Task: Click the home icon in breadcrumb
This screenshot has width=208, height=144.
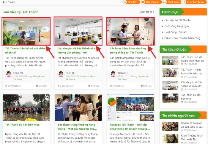Action: click(4, 2)
